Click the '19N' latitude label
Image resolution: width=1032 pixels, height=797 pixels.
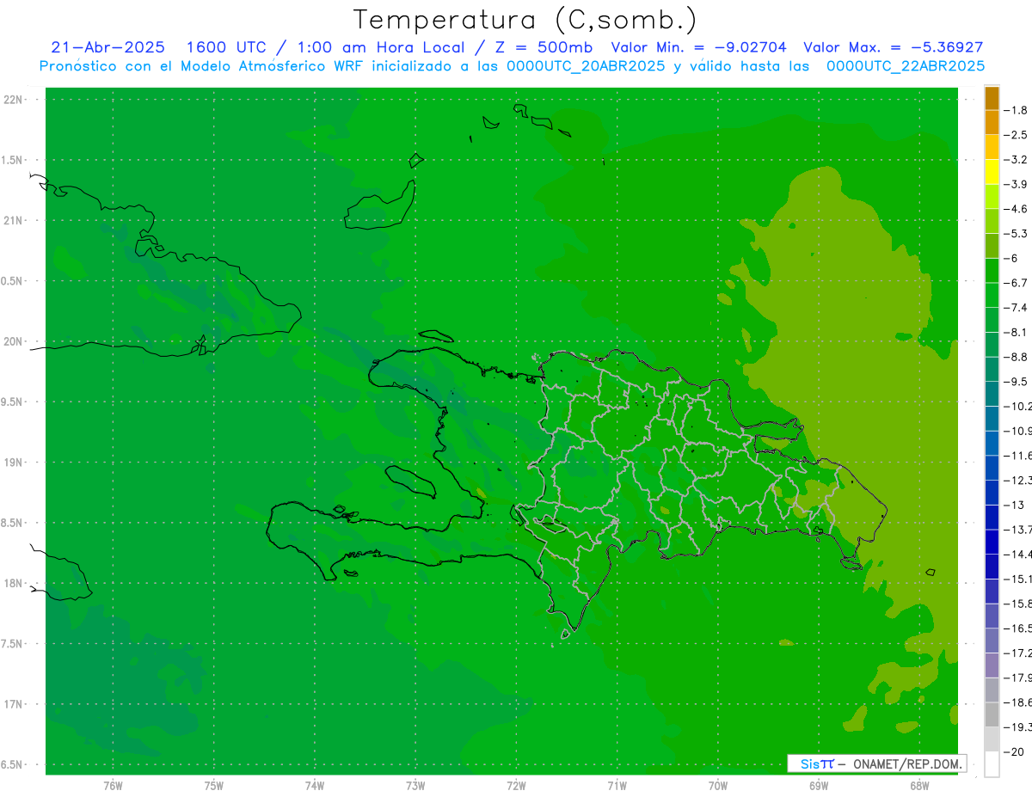pyautogui.click(x=13, y=463)
